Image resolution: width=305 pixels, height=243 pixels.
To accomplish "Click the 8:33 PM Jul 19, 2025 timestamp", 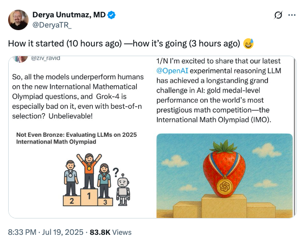I will click(45, 232).
